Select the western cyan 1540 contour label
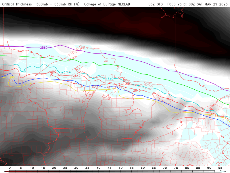 click(22, 71)
